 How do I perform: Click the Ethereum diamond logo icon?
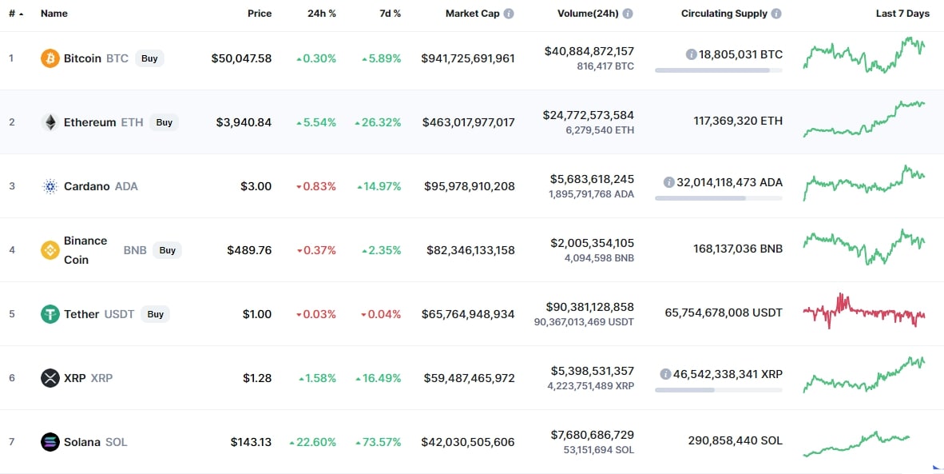coord(50,122)
